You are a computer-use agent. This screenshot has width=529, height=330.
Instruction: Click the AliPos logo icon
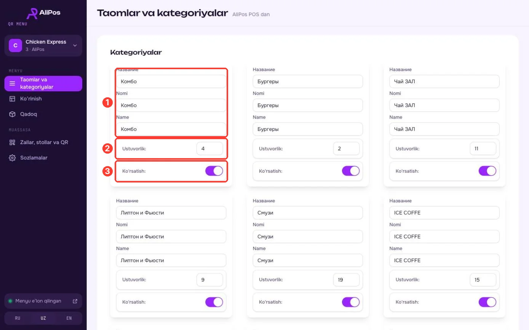[32, 13]
